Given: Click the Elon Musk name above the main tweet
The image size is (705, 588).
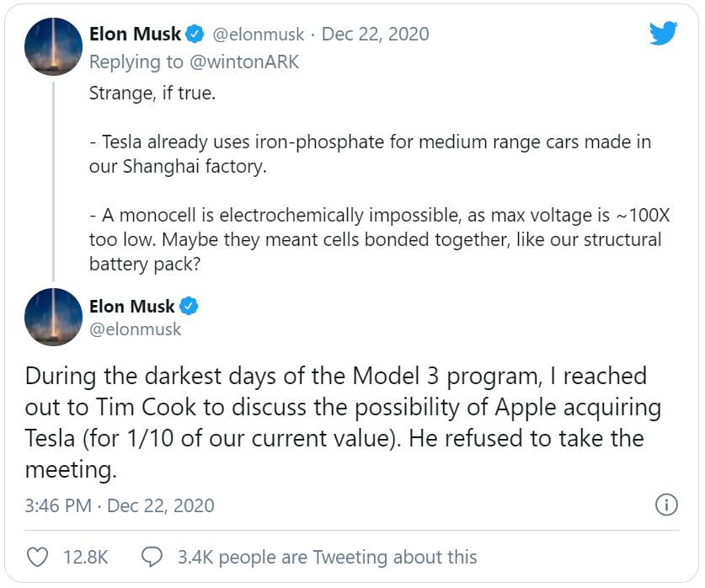Looking at the screenshot, I should click(x=132, y=306).
